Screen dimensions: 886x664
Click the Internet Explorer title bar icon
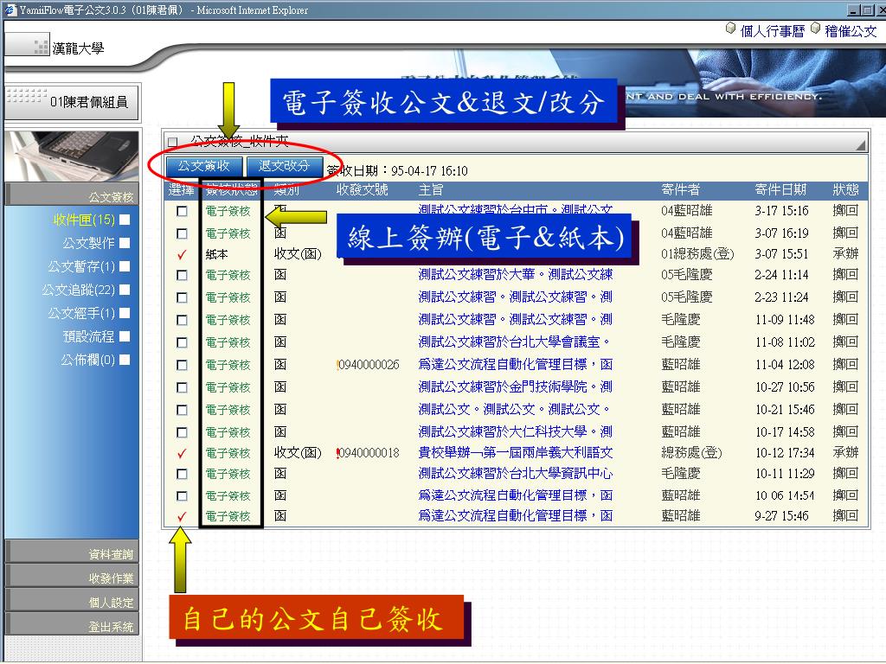coord(10,10)
